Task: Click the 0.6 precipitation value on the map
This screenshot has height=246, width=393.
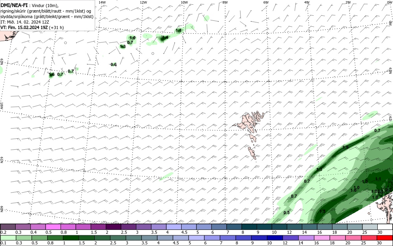Action: (x=114, y=64)
